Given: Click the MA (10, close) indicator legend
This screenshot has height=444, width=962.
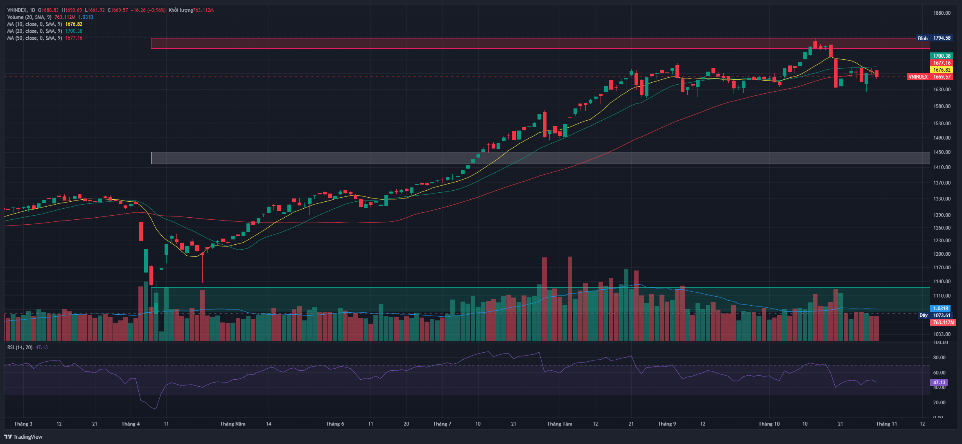Looking at the screenshot, I should pos(34,24).
